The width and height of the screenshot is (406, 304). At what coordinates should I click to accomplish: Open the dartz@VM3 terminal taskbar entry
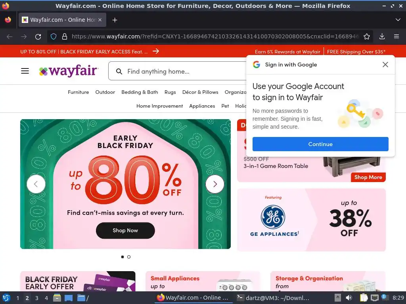274,298
